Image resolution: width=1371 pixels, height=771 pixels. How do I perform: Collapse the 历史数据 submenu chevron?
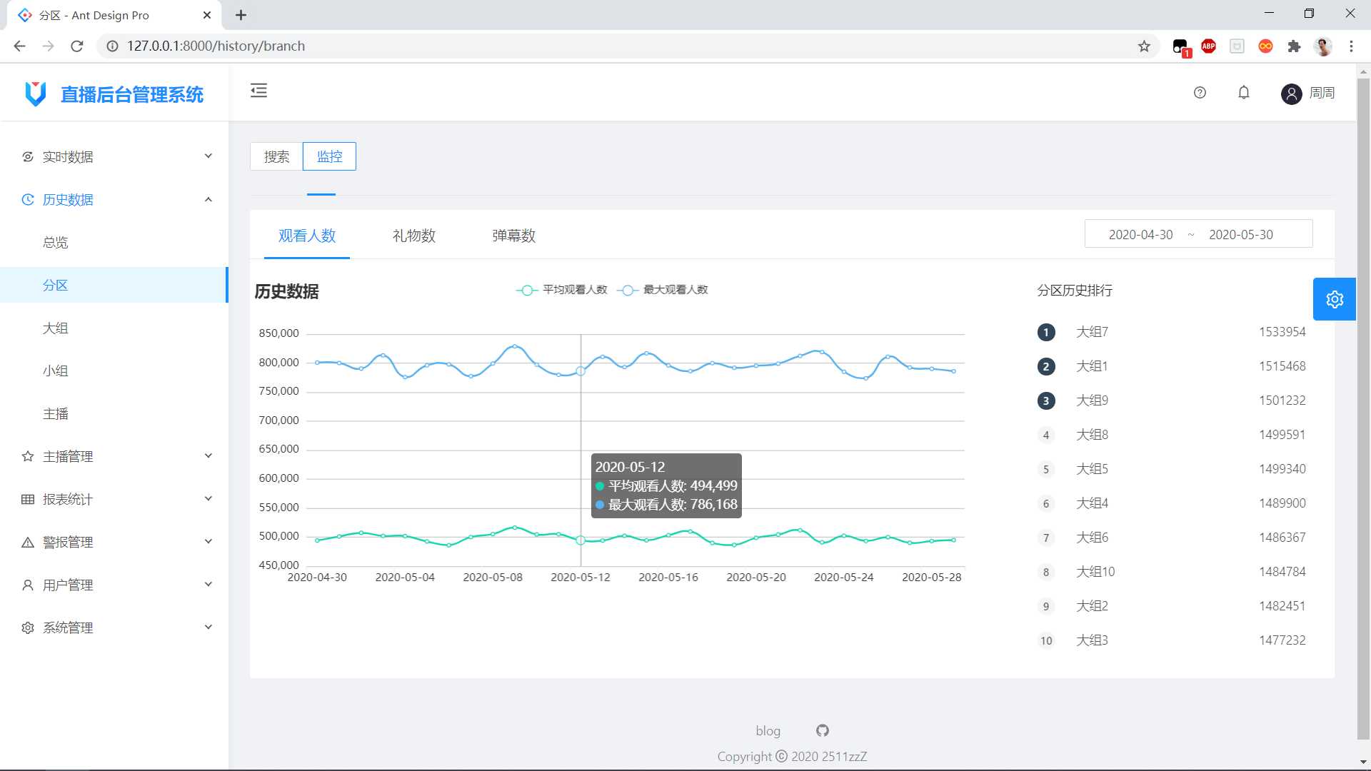209,199
